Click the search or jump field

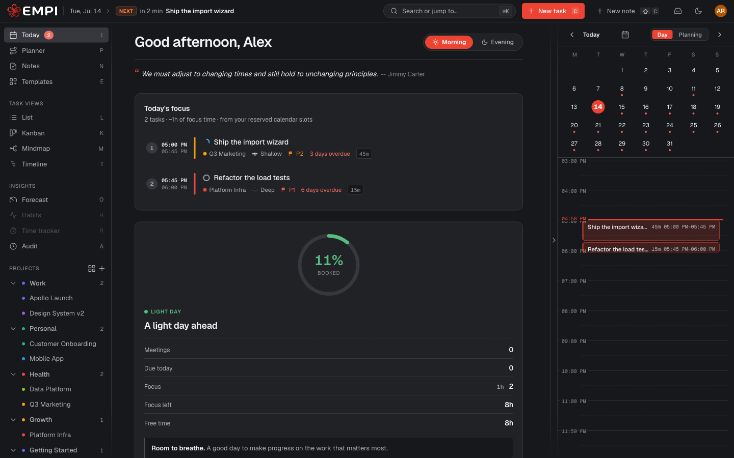[x=449, y=11]
